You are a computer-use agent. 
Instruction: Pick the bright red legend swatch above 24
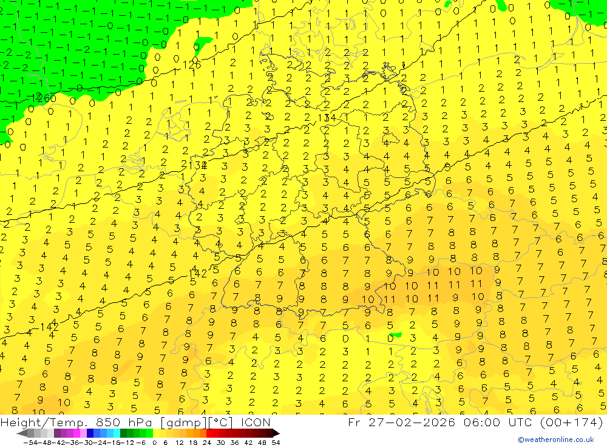(209, 433)
